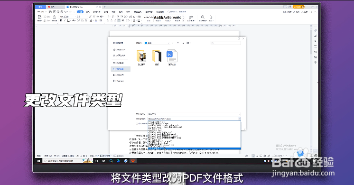Tick the checkbox below the file type field

137,123
